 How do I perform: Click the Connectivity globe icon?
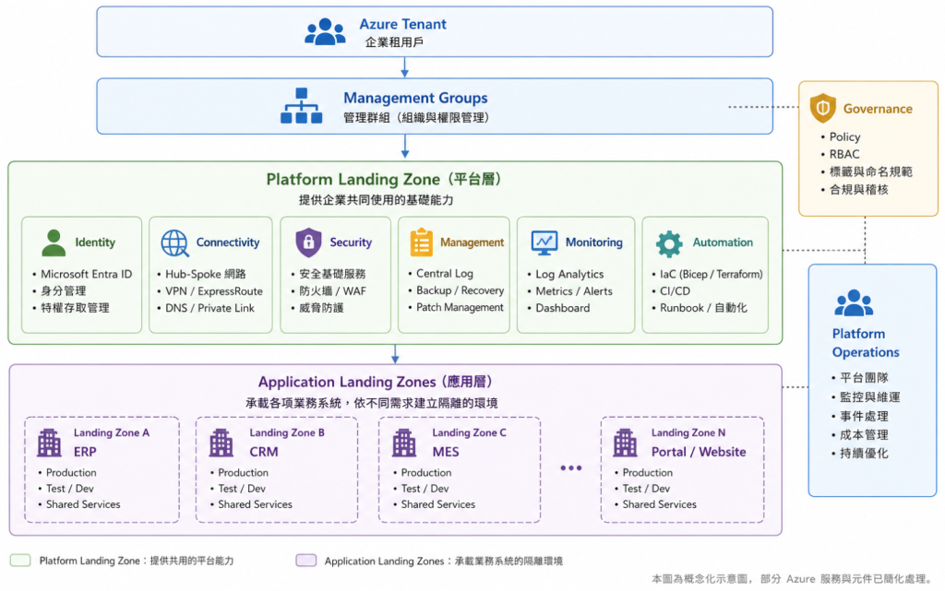[174, 243]
